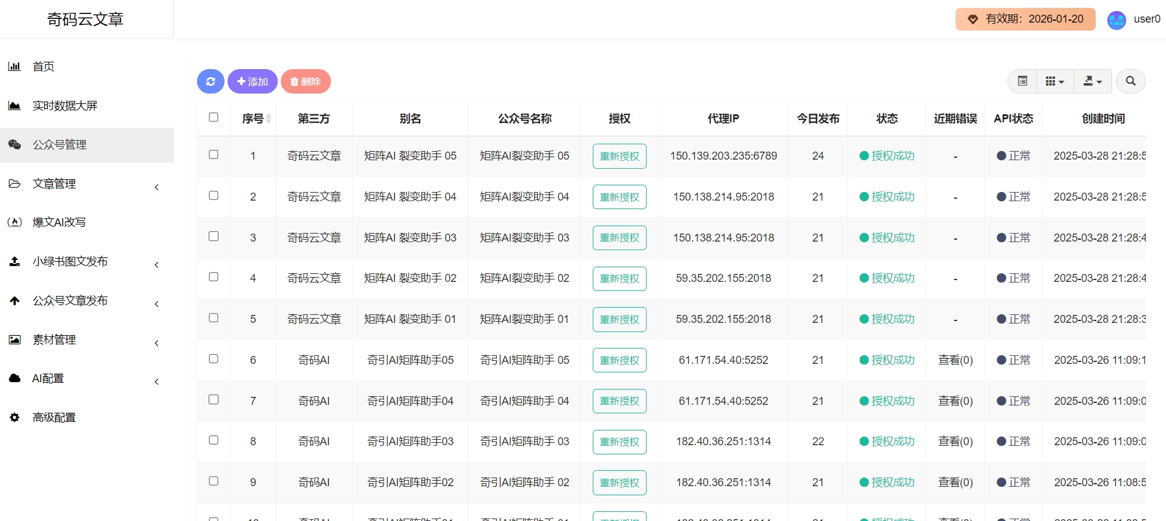Image resolution: width=1166 pixels, height=521 pixels.
Task: Open the export data dropdown
Action: click(1093, 81)
